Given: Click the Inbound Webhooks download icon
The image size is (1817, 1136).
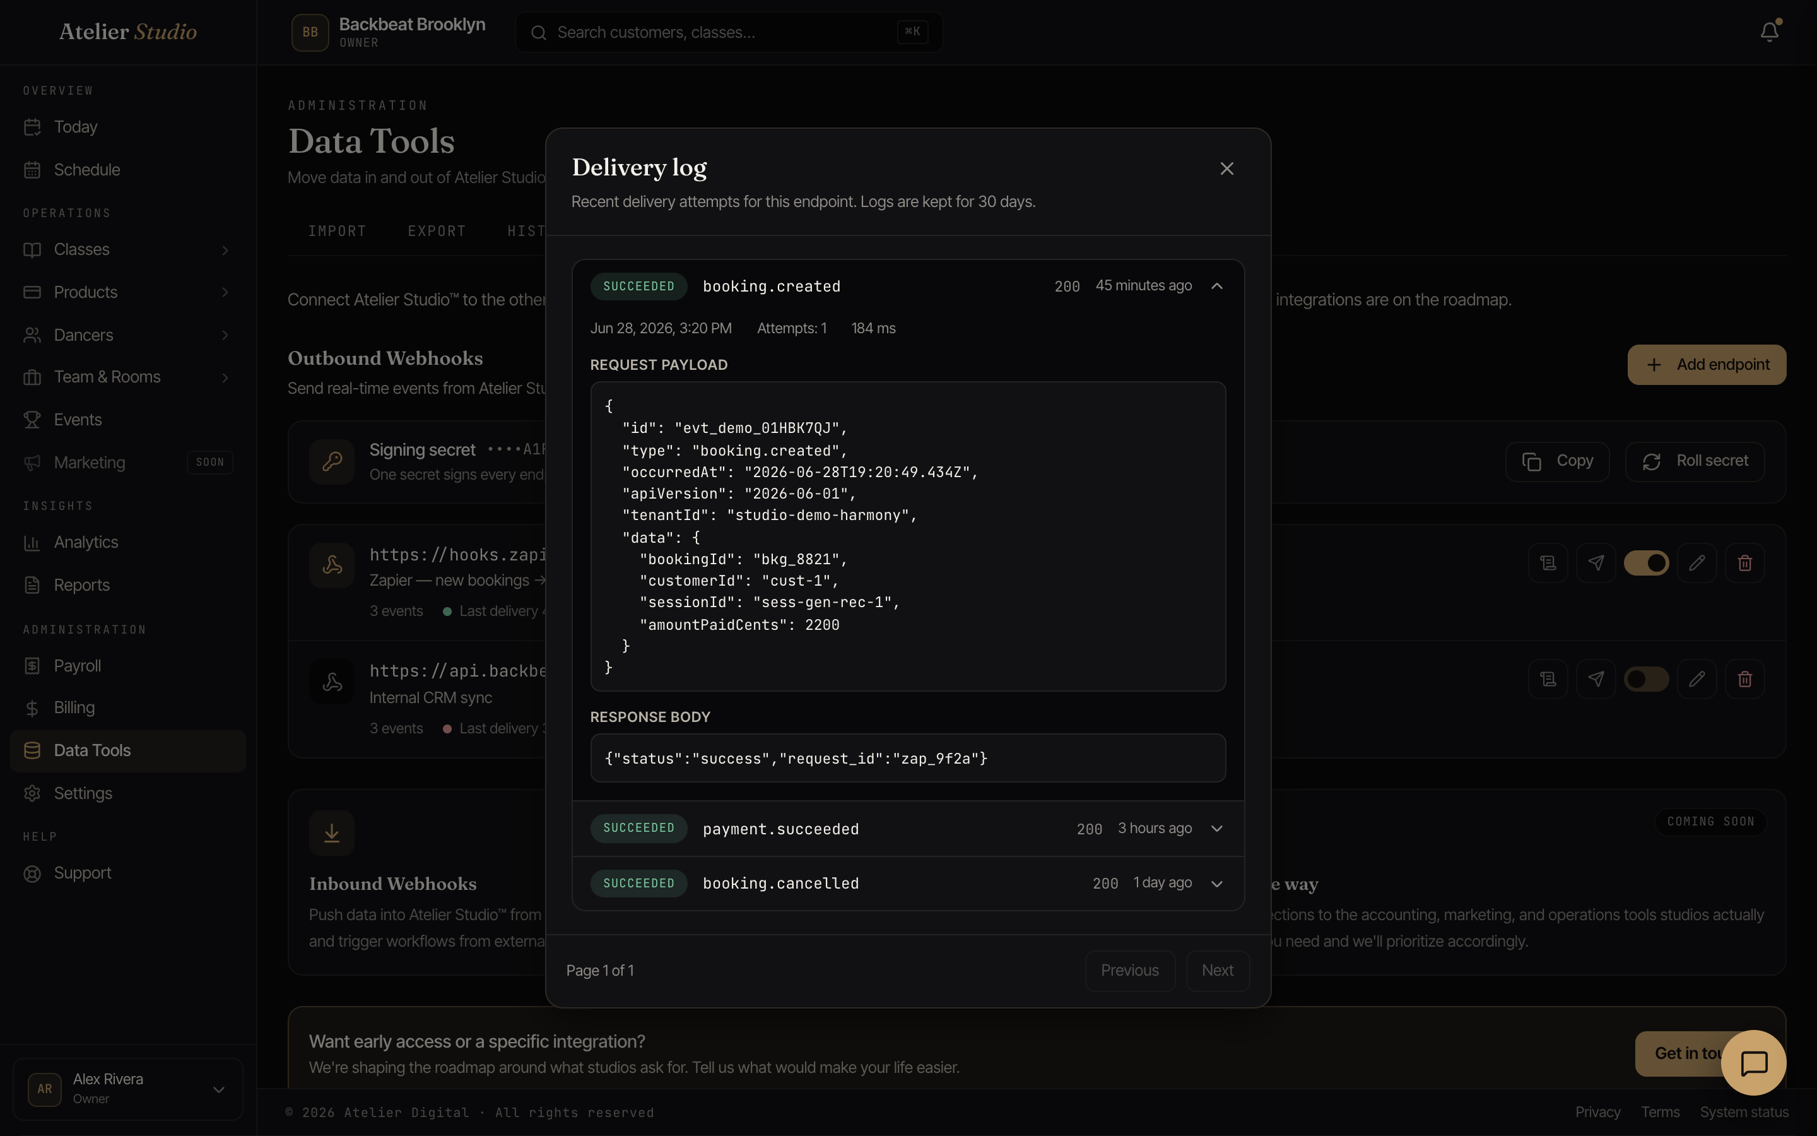Looking at the screenshot, I should pos(332,832).
